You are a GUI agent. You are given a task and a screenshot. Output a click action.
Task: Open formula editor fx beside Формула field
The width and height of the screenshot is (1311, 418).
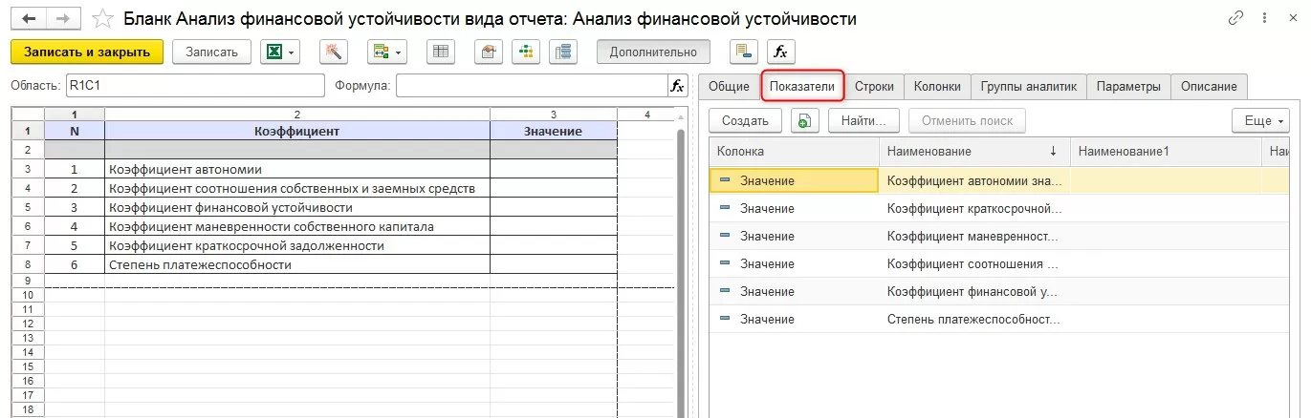click(x=677, y=86)
